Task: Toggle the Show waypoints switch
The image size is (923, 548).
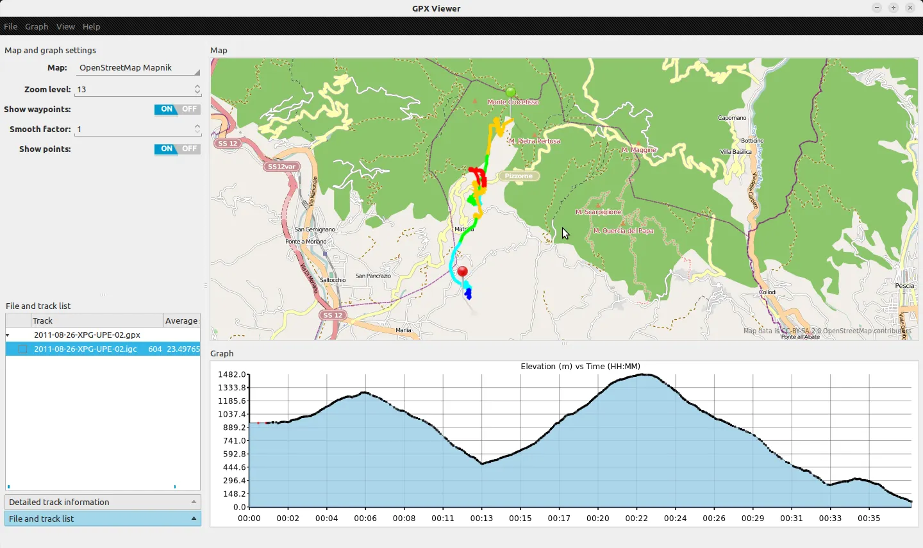Action: click(178, 110)
